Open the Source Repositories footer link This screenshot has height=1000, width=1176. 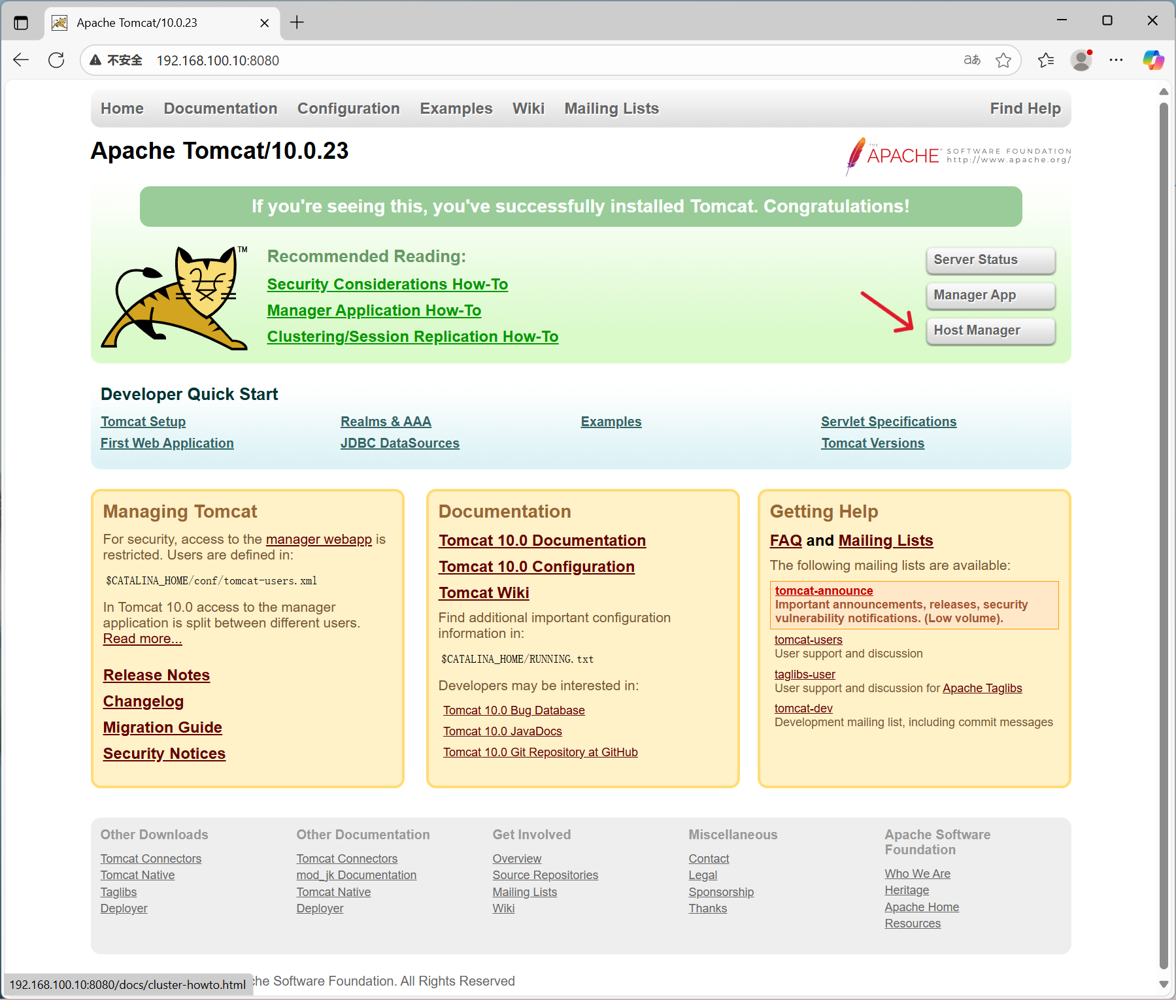545,875
